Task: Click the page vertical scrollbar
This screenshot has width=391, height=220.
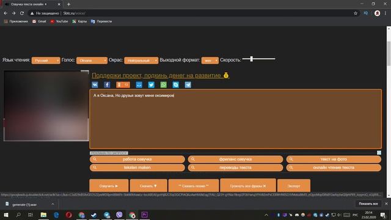Action: (389, 54)
